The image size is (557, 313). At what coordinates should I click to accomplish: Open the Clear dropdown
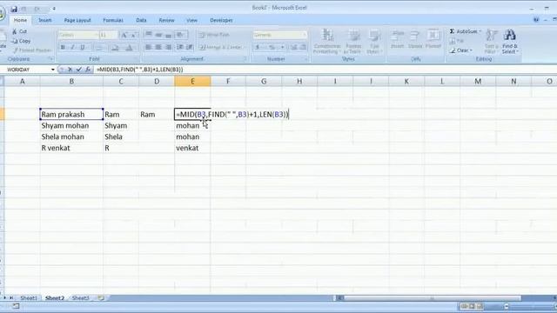pos(460,50)
